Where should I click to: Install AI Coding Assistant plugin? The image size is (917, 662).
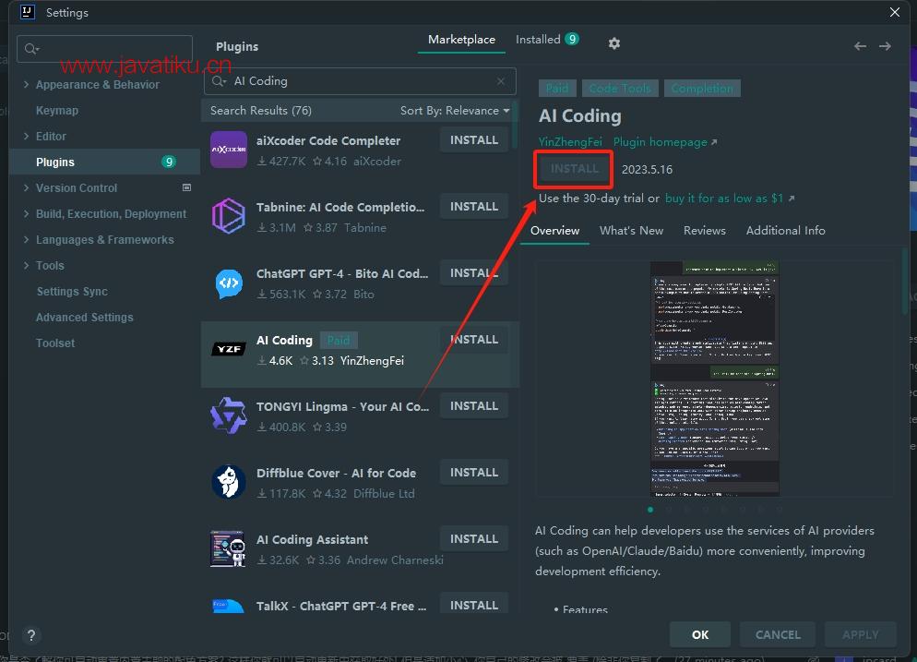(473, 539)
